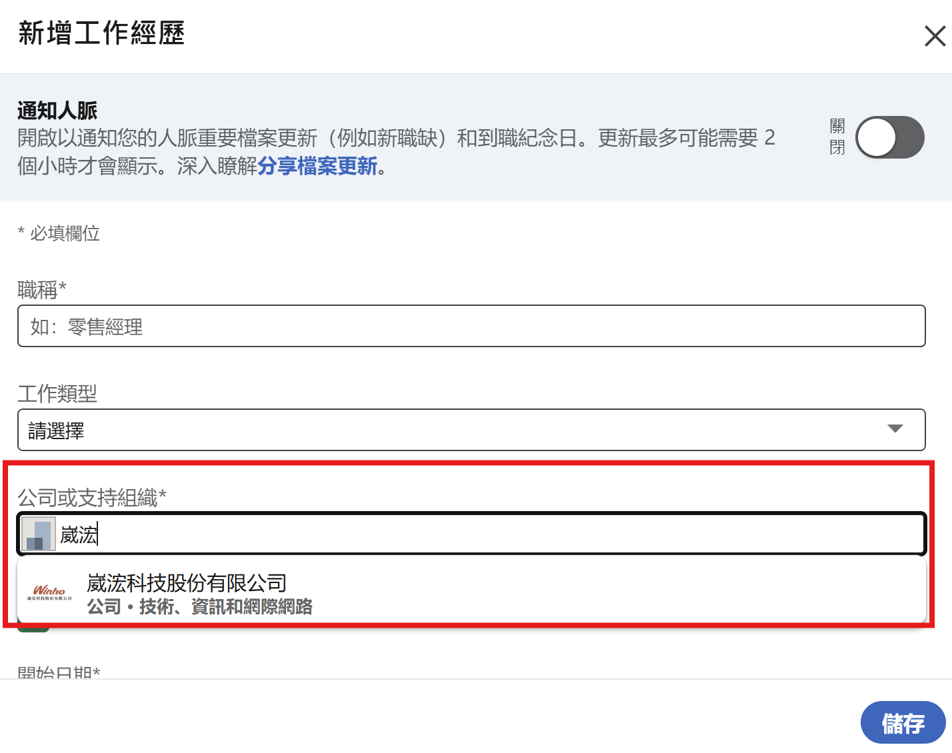Open the 工作類型 dropdown
This screenshot has height=753, width=952.
click(471, 430)
